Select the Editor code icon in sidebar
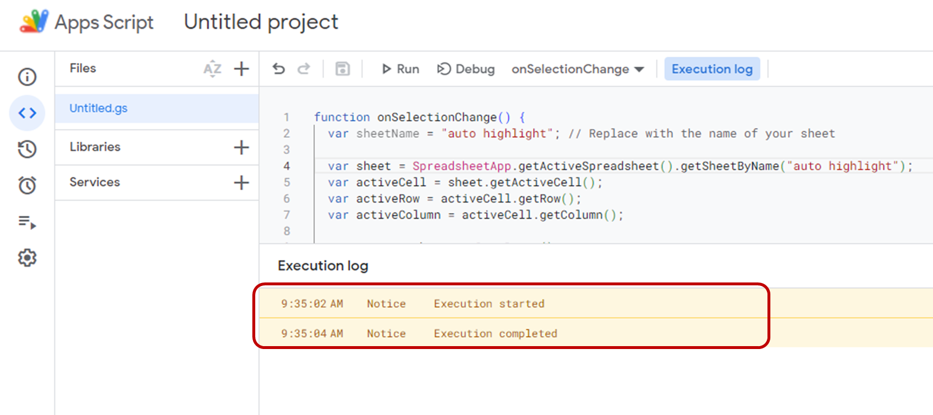The width and height of the screenshot is (933, 415). pos(27,113)
